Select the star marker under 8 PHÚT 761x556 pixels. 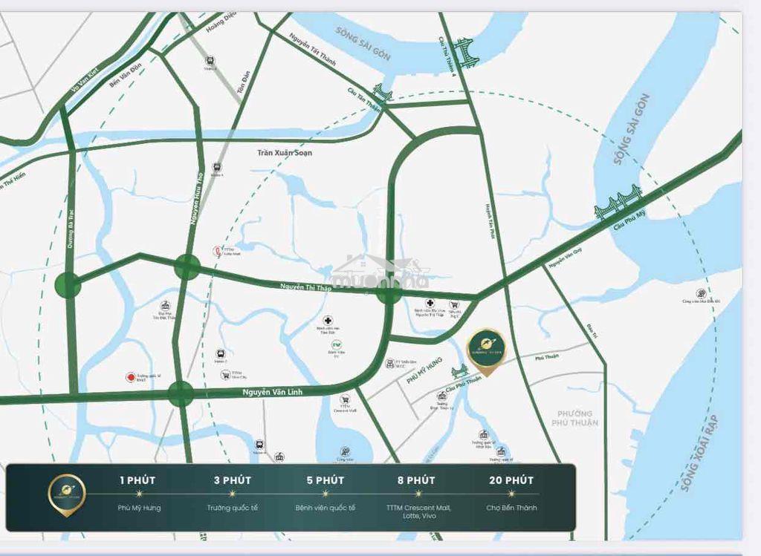point(418,494)
